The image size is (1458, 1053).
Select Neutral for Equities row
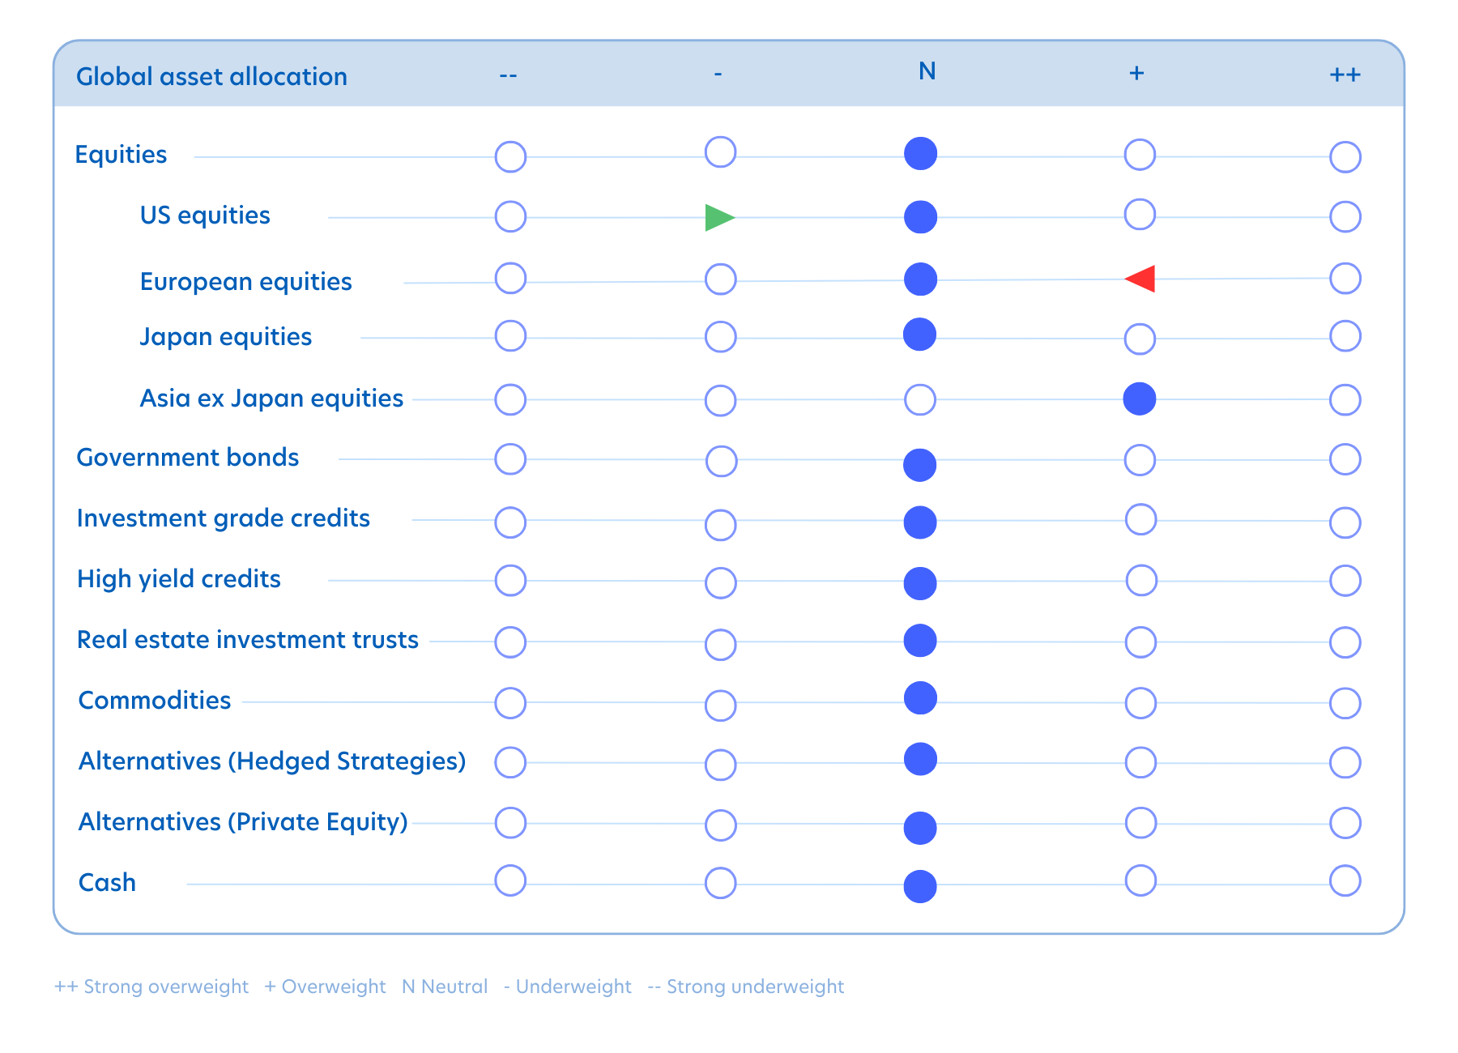(920, 154)
